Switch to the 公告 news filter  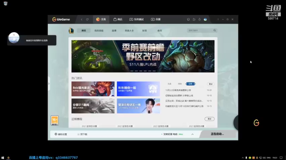point(191,84)
